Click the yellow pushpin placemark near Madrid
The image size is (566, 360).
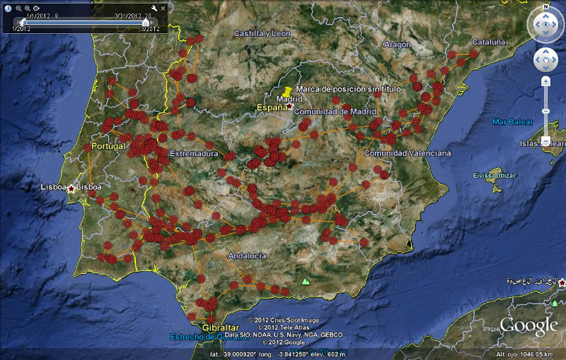pyautogui.click(x=286, y=92)
